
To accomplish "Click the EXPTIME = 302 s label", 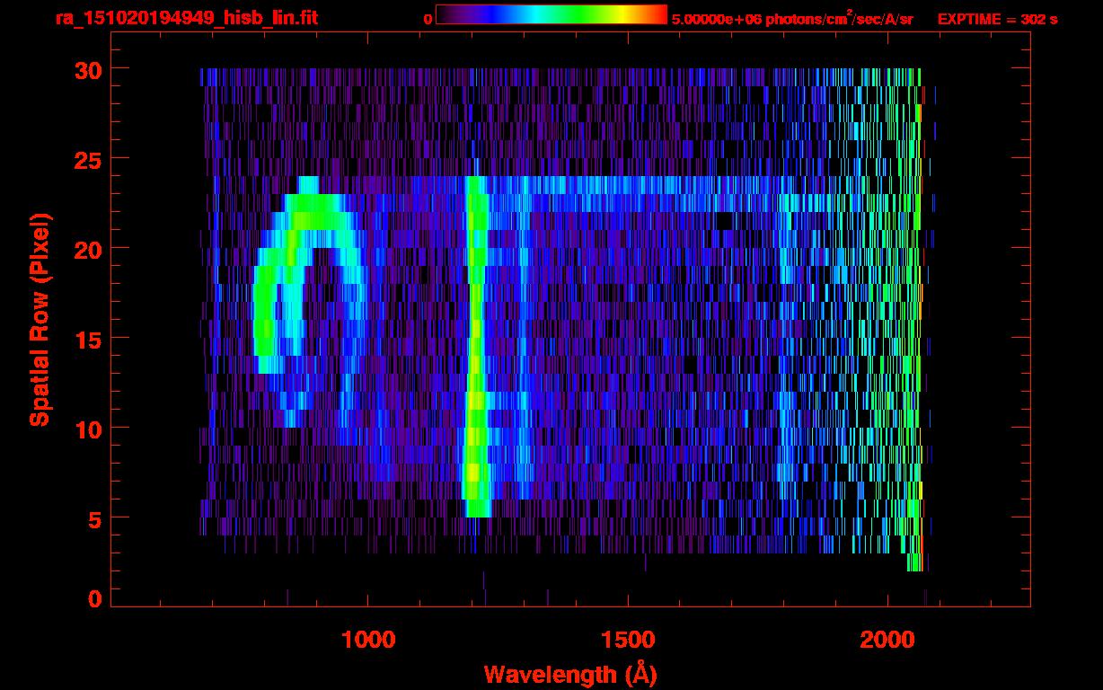I will [997, 19].
